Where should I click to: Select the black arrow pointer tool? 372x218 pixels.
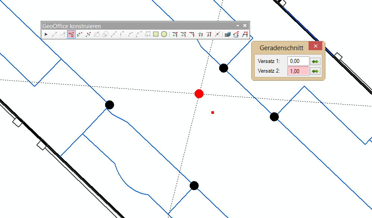point(46,35)
